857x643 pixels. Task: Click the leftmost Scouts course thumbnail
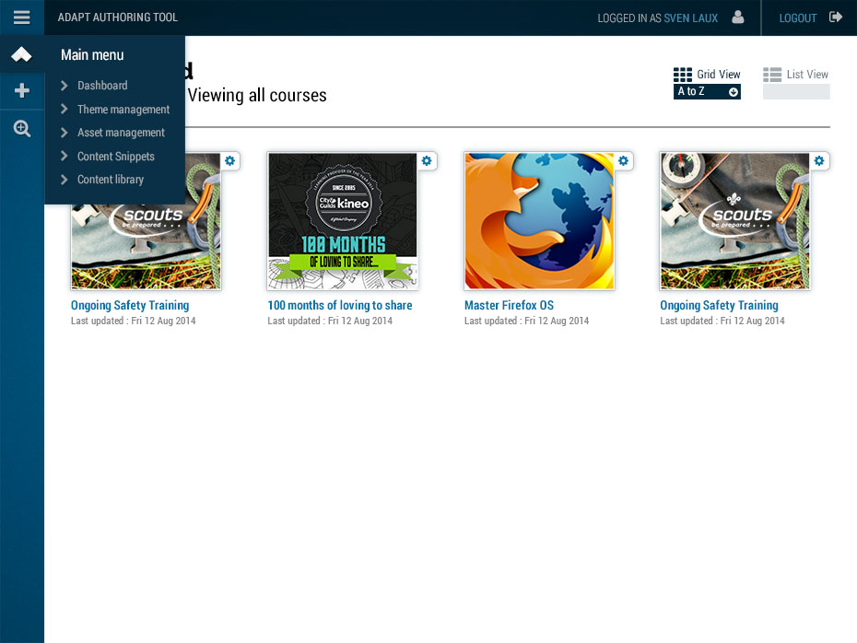coord(146,246)
